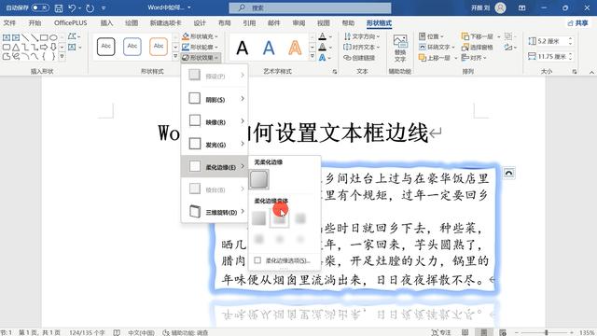Screen dimensions: 597x336
Task: Open the 位置 position dropdown
Action: [431, 36]
